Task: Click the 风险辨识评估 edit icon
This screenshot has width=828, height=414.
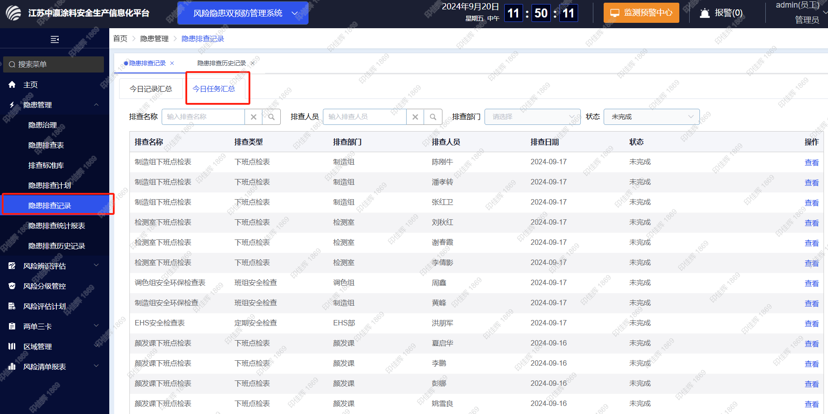Action: point(12,266)
